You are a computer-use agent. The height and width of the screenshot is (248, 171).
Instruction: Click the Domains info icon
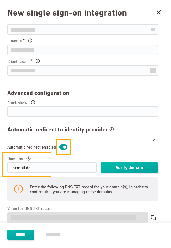tap(28, 159)
